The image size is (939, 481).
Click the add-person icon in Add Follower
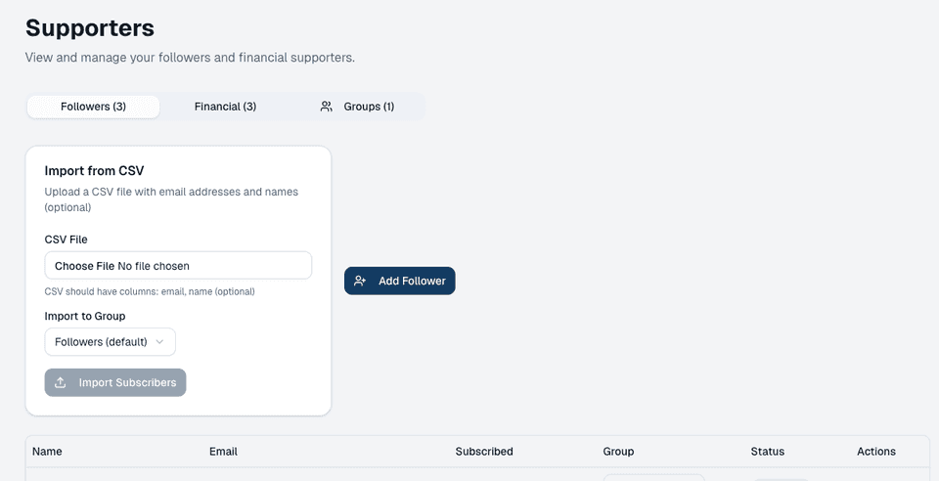click(360, 281)
